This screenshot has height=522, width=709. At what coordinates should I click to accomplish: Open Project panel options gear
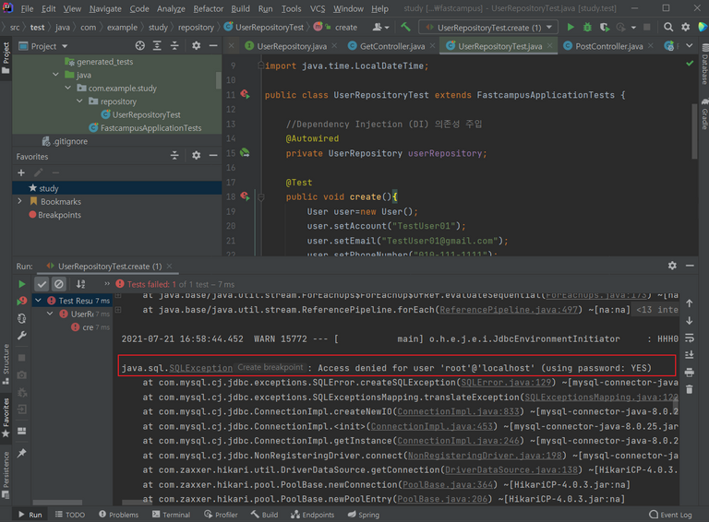click(196, 45)
